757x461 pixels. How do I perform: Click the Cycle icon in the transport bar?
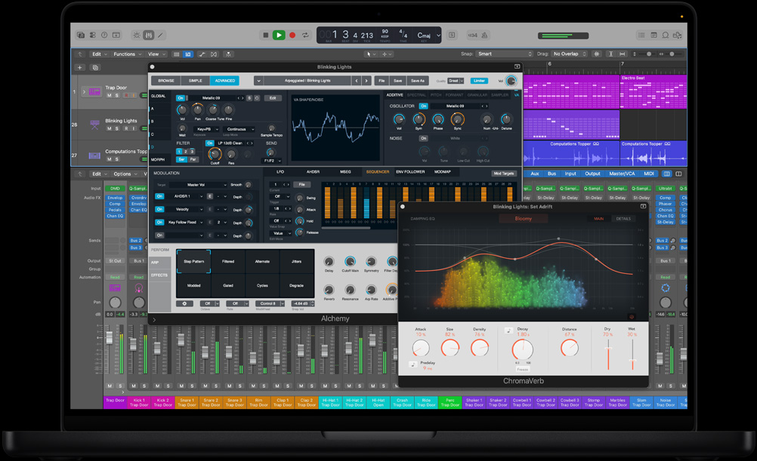click(305, 35)
